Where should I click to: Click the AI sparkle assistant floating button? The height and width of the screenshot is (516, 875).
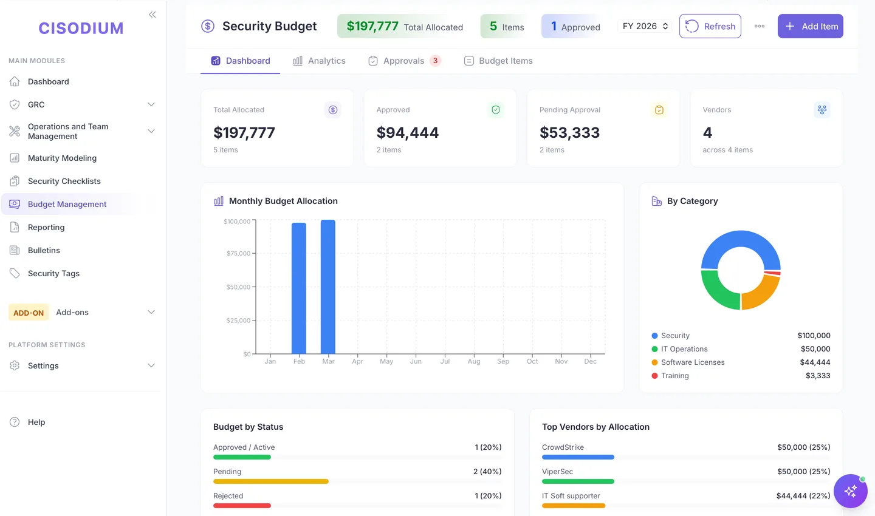[x=851, y=491]
